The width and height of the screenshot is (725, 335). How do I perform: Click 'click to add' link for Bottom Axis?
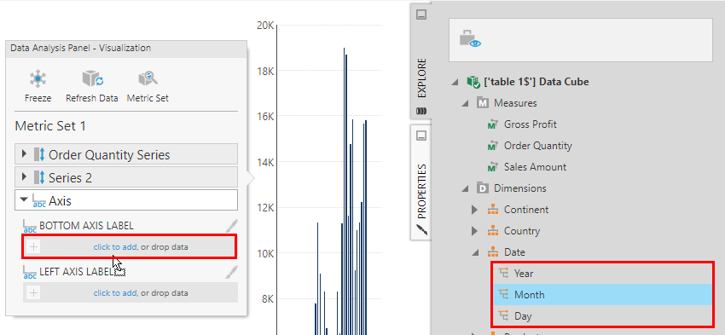pyautogui.click(x=115, y=246)
